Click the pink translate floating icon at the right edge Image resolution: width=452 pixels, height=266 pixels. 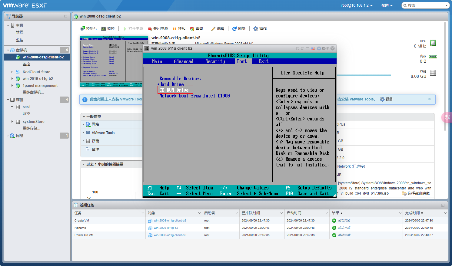pyautogui.click(x=447, y=117)
